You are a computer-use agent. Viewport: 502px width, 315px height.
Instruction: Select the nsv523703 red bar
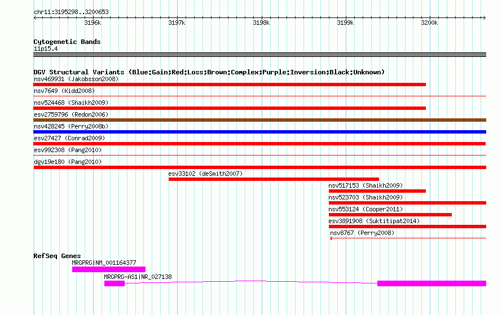(x=407, y=203)
